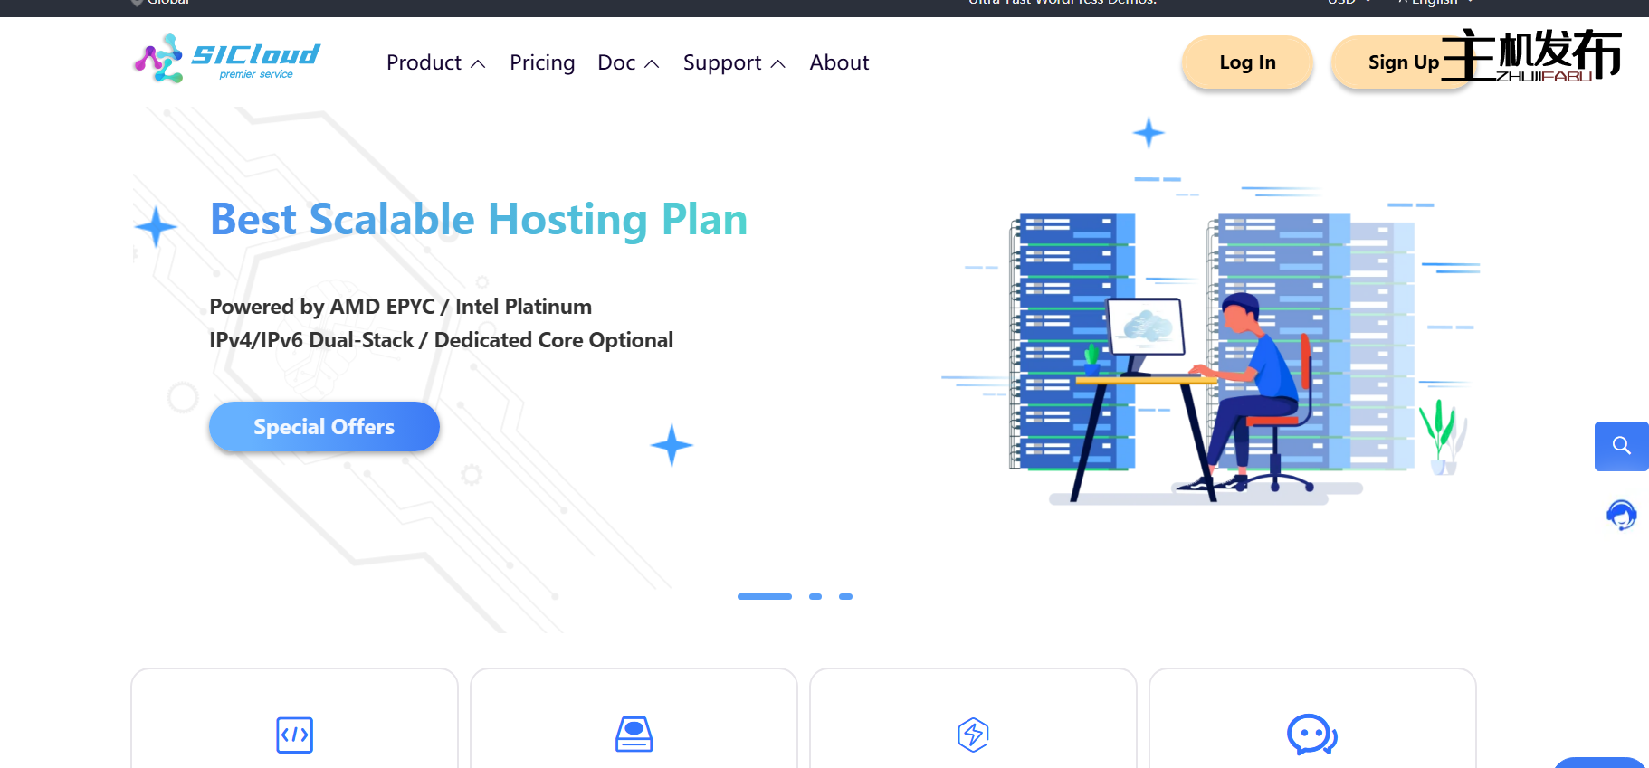Expand the Doc dropdown menu
Image resolution: width=1649 pixels, height=768 pixels.
pos(628,62)
